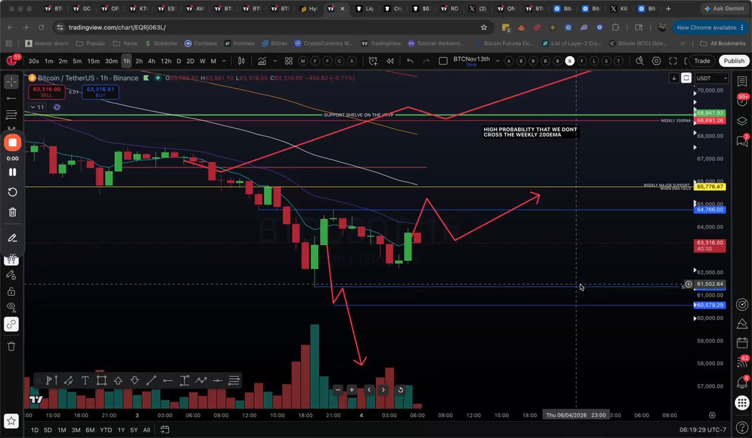The height and width of the screenshot is (438, 752).
Task: Select the W timeframe
Action: pyautogui.click(x=202, y=61)
